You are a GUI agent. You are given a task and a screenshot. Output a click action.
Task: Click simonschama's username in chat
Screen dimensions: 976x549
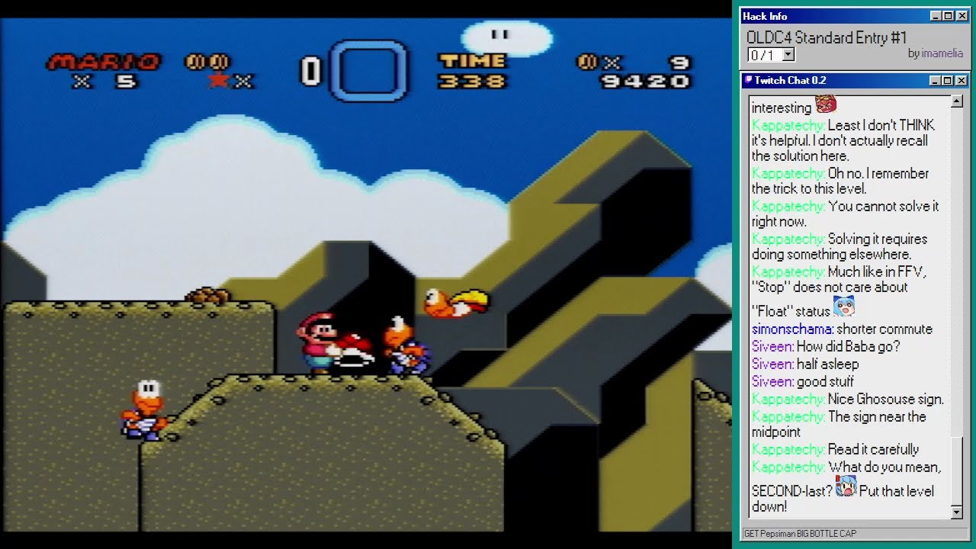(792, 329)
